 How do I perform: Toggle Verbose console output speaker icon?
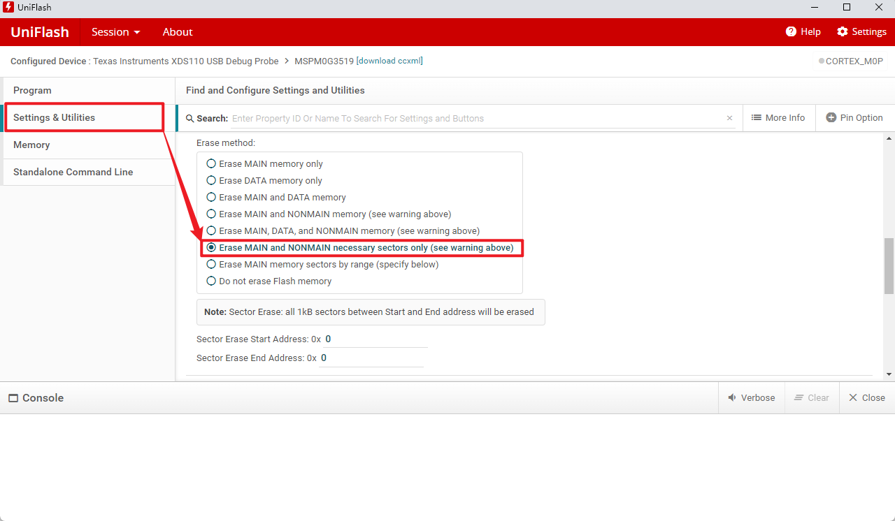point(732,397)
